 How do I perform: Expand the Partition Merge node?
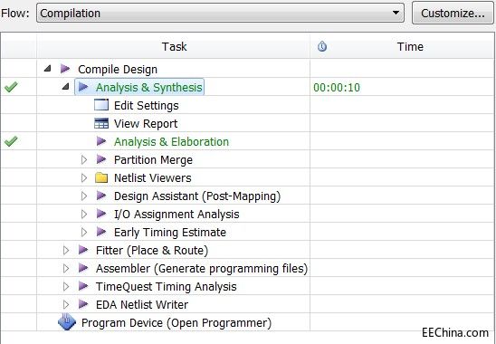(x=84, y=159)
